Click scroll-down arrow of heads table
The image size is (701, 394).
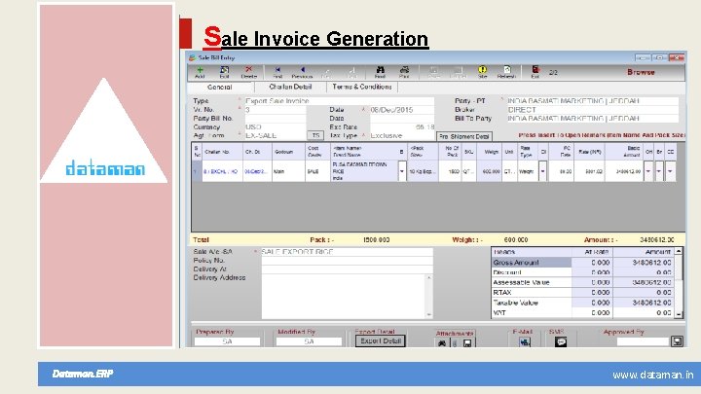click(x=679, y=314)
